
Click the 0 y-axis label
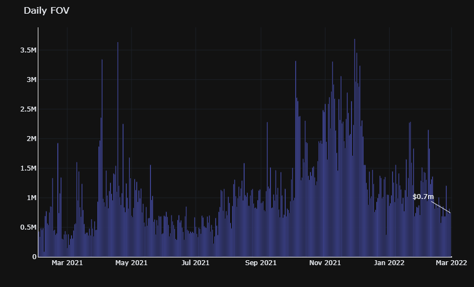pos(35,257)
